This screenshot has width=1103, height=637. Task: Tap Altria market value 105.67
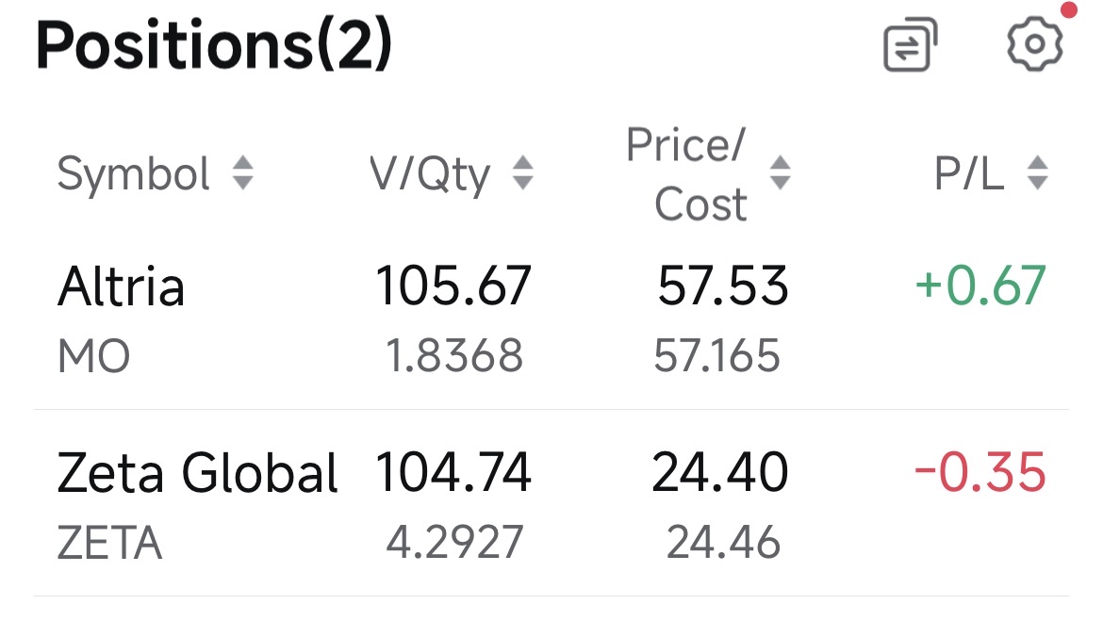[453, 286]
